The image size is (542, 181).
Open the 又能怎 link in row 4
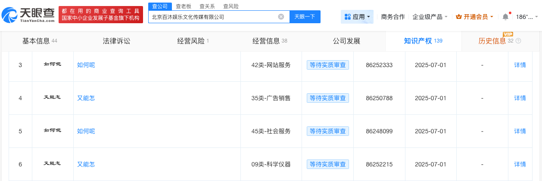[86, 98]
